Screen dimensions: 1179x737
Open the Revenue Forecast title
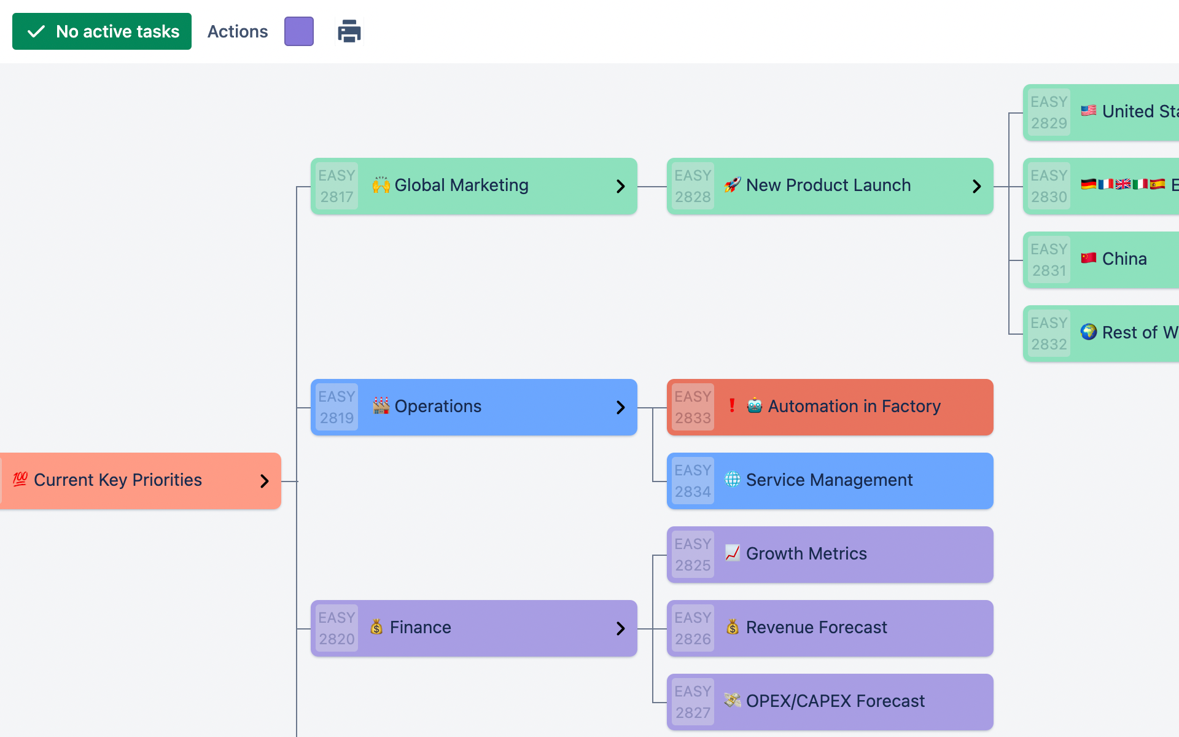click(x=816, y=628)
